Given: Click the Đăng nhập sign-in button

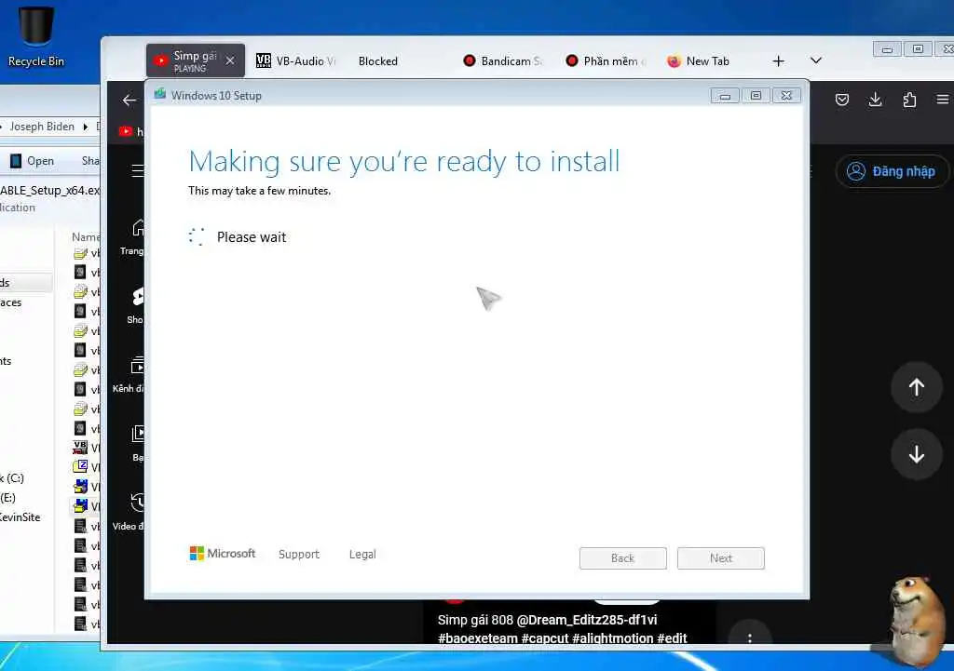Looking at the screenshot, I should pyautogui.click(x=892, y=171).
